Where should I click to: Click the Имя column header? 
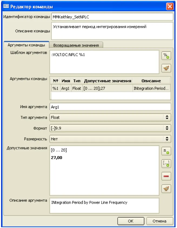coord(66,81)
